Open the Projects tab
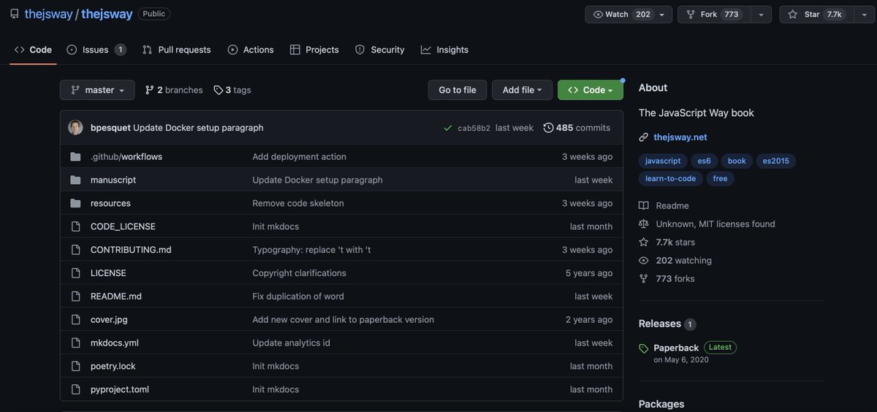This screenshot has height=412, width=877. tap(314, 50)
